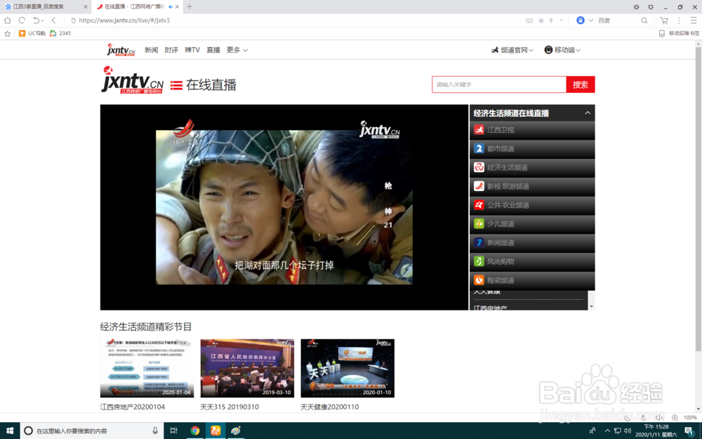The height and width of the screenshot is (439, 702).
Task: Open the undo history dropdown arrow
Action: (43, 20)
